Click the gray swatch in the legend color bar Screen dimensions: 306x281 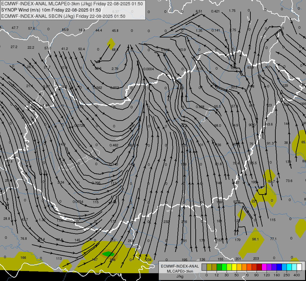[x=204, y=267]
